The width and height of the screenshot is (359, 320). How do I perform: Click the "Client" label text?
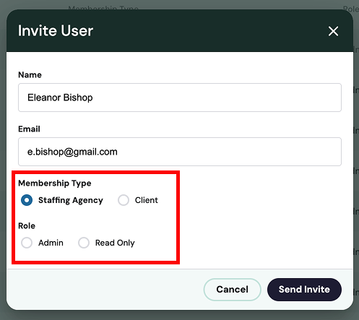point(147,200)
